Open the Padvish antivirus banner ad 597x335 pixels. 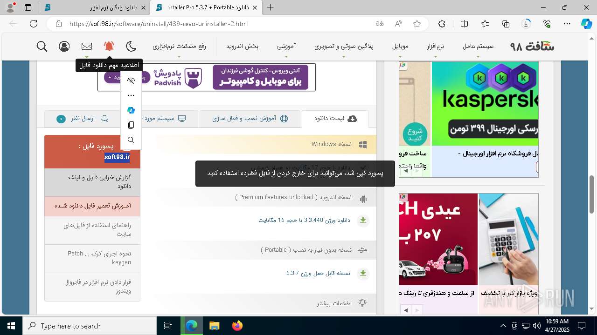coord(207,77)
